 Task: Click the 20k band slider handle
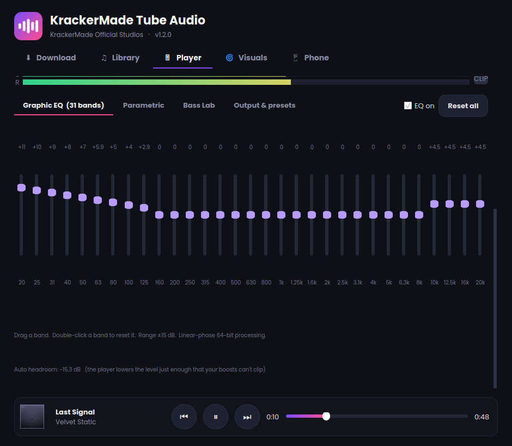pyautogui.click(x=480, y=204)
